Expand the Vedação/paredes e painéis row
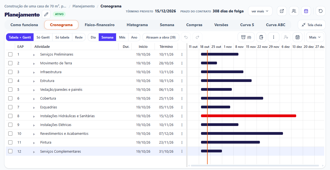 tap(34, 90)
